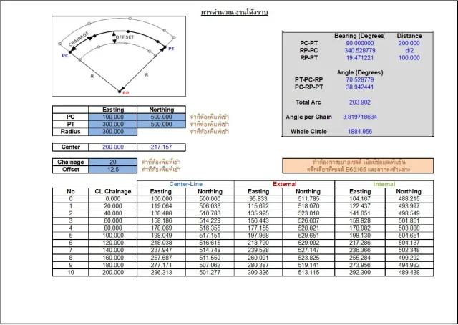
Task: Click the RP-PT distance 100.000
Action: pyautogui.click(x=409, y=57)
